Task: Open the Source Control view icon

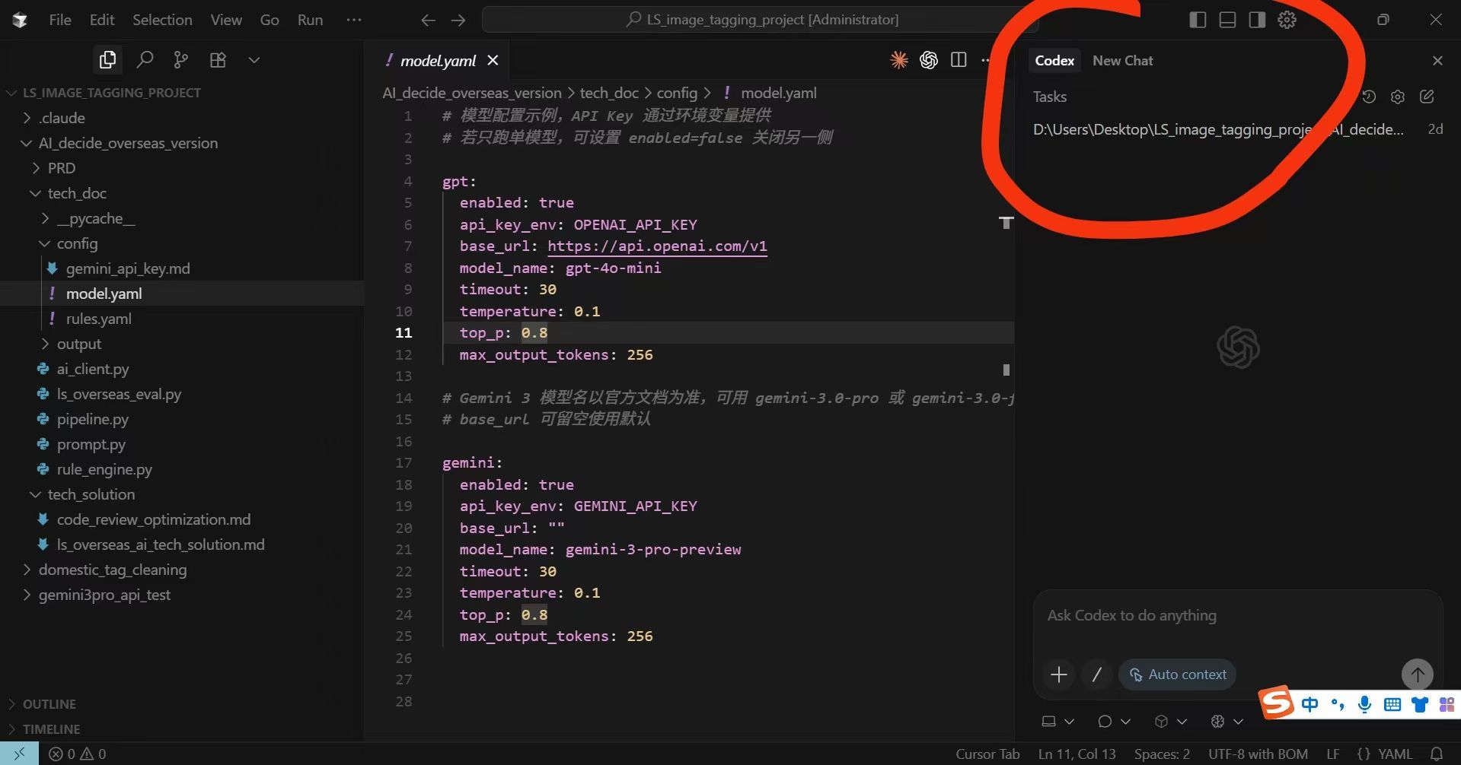Action: click(x=181, y=59)
